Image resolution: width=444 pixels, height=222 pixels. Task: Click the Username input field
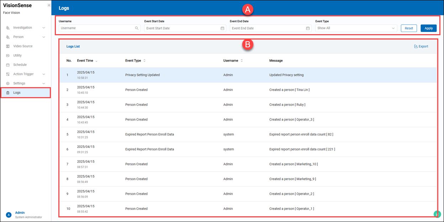pyautogui.click(x=96, y=28)
